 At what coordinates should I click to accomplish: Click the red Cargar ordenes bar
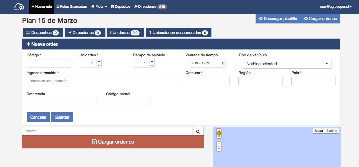(113, 142)
